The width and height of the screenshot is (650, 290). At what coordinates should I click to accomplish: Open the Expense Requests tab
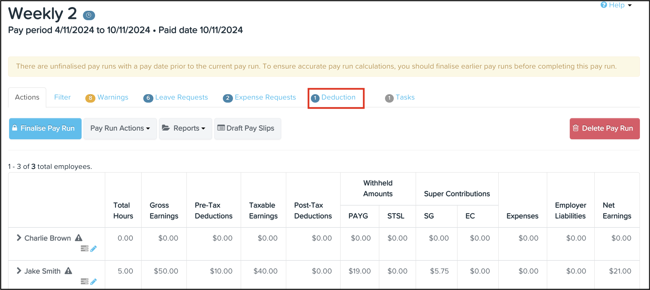click(x=265, y=98)
